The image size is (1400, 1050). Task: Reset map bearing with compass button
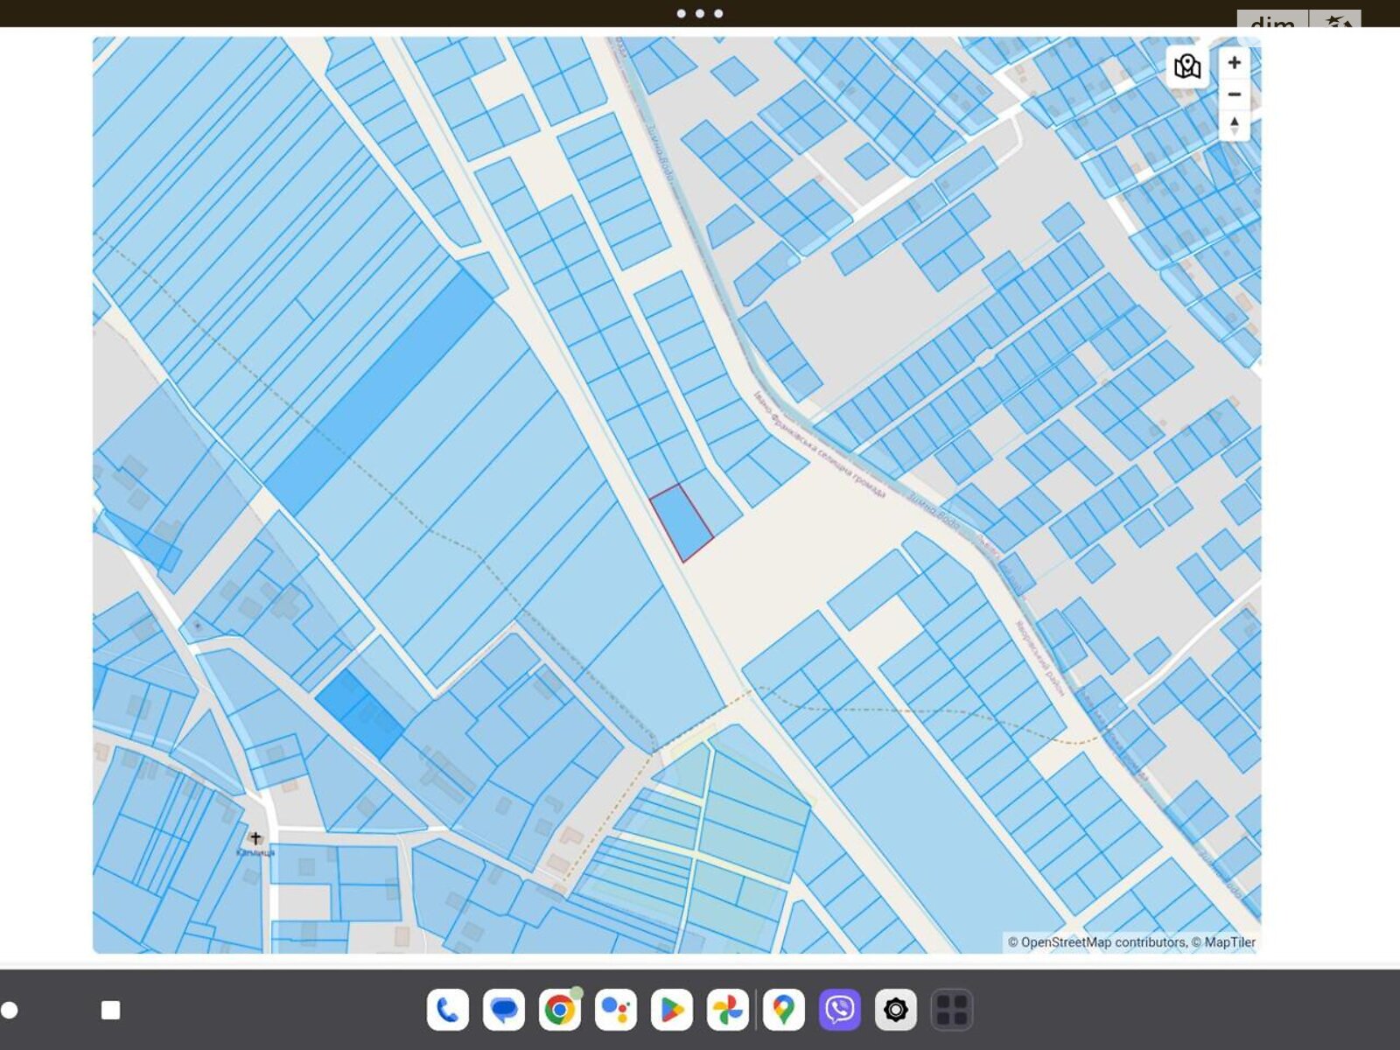pyautogui.click(x=1234, y=125)
